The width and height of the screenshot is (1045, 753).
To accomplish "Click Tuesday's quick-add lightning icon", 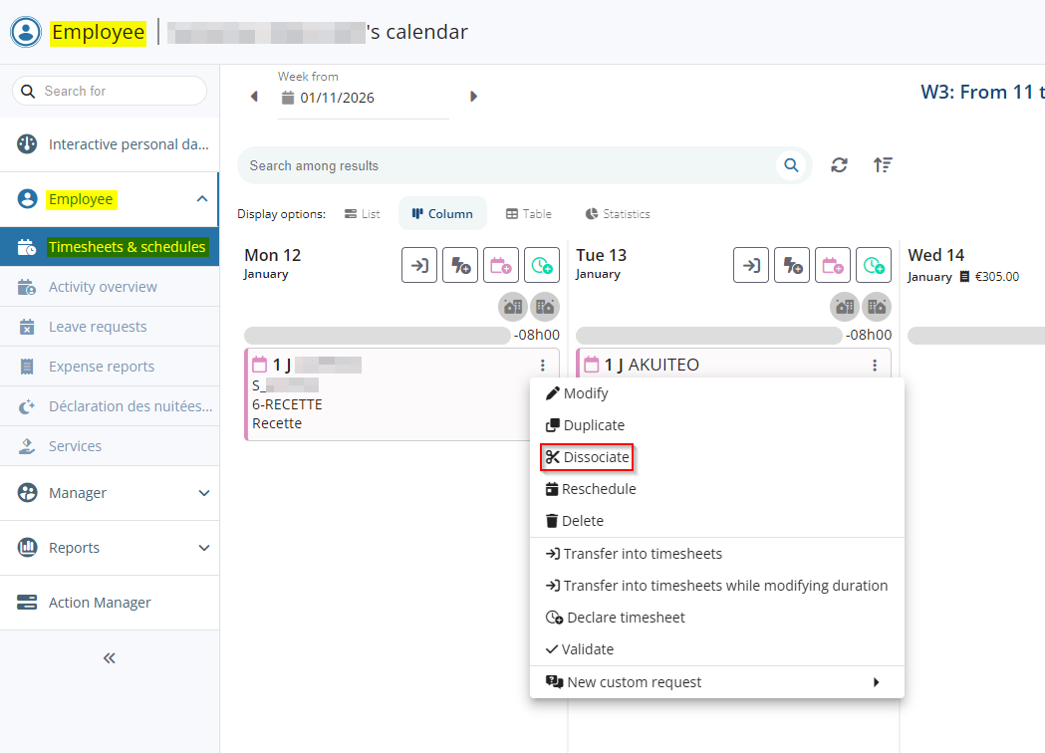I will click(x=792, y=265).
